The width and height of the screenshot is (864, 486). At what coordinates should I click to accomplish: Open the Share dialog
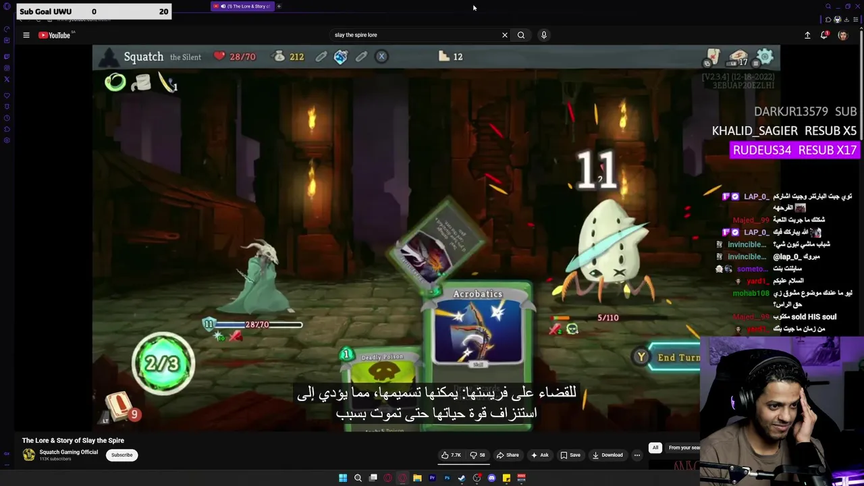coord(508,455)
